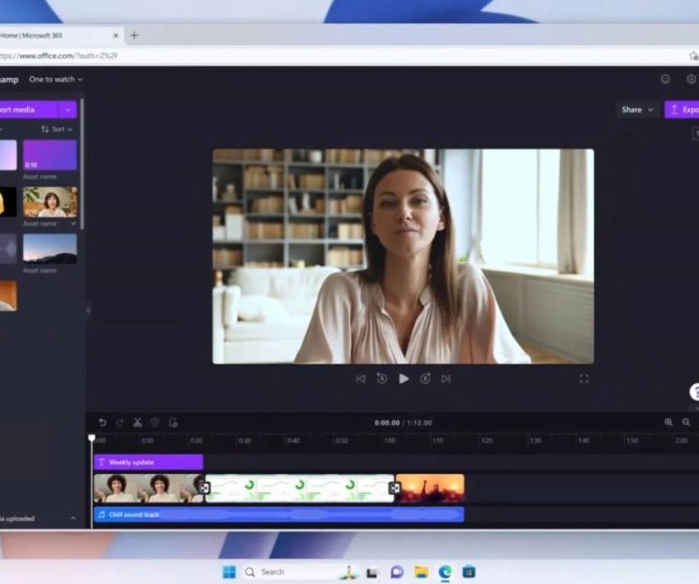Collapse the left media sidebar
699x584 pixels.
[88, 311]
